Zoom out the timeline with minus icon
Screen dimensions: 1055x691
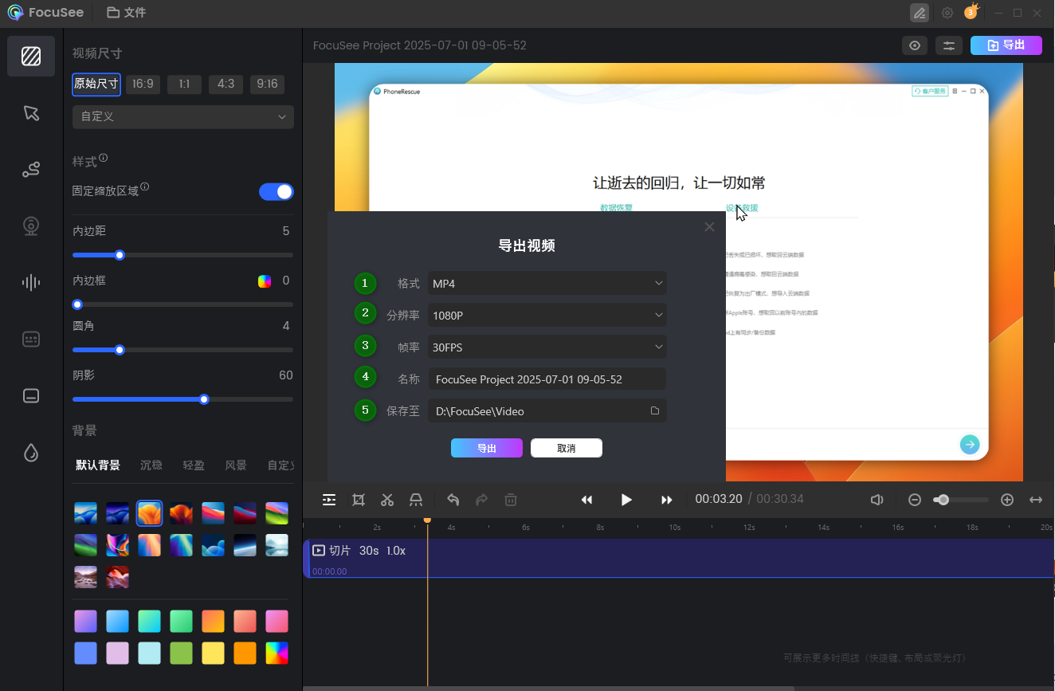click(915, 500)
